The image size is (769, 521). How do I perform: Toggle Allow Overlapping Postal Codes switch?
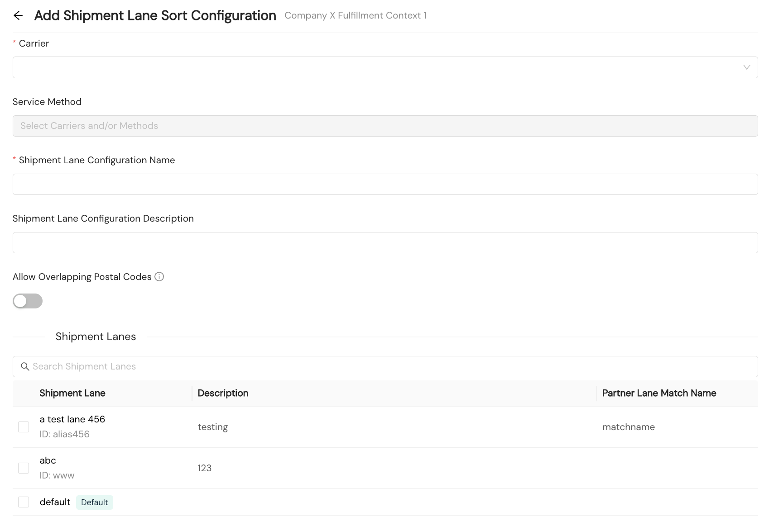coord(28,301)
